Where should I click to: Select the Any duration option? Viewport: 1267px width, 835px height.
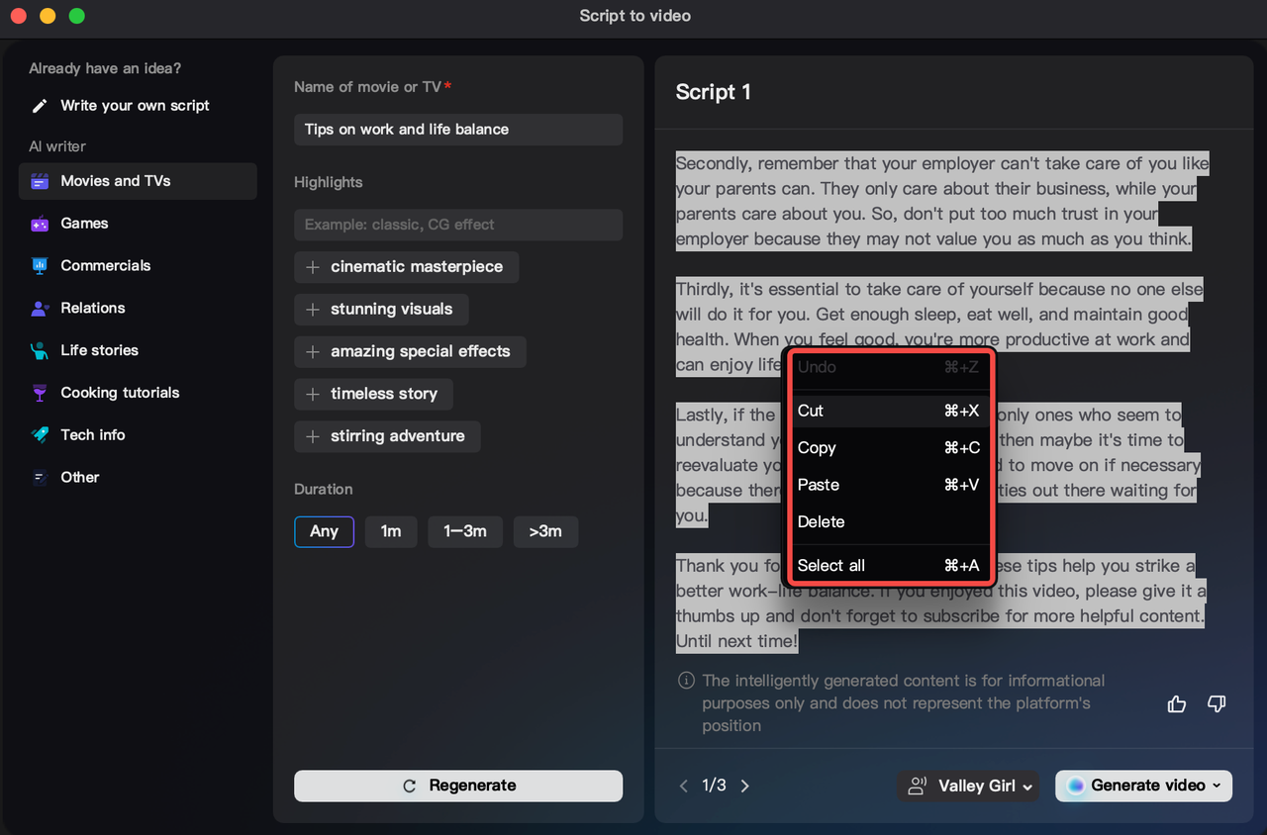(324, 531)
